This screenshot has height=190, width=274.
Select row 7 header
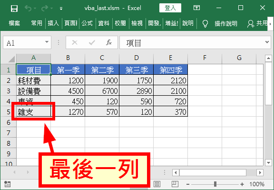tap(8, 133)
